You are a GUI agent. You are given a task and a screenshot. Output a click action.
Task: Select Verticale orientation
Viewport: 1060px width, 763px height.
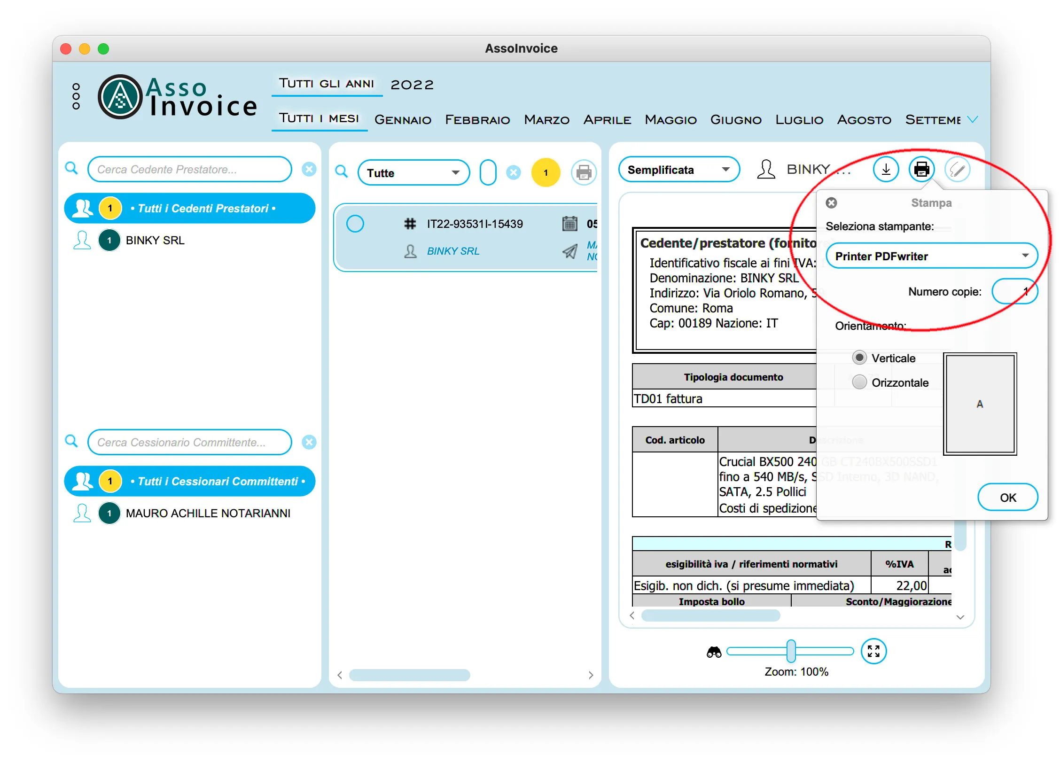[x=860, y=357]
